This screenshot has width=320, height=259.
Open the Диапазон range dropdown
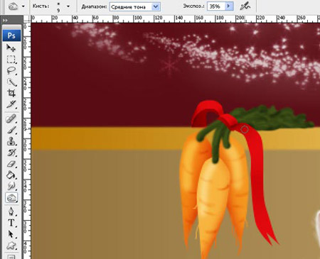pyautogui.click(x=135, y=7)
